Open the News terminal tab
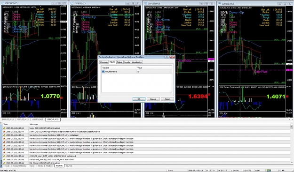Screen dimensions: 294x172 pyautogui.click(x=32, y=166)
